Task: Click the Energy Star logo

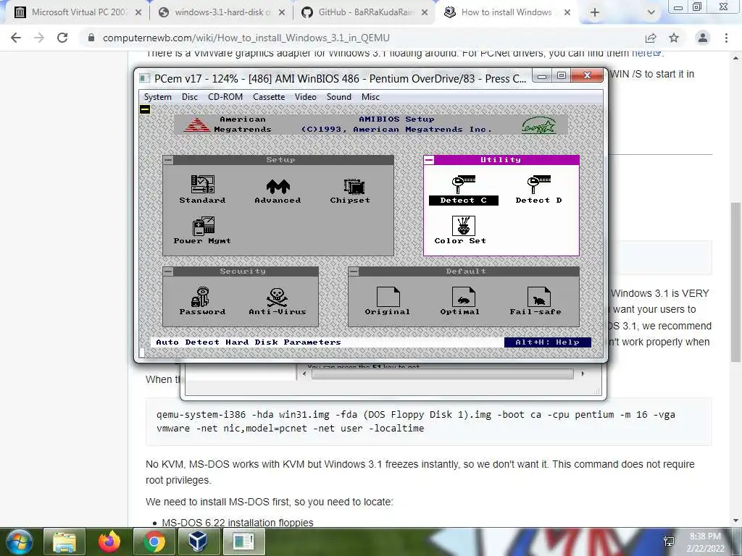Action: [538, 125]
